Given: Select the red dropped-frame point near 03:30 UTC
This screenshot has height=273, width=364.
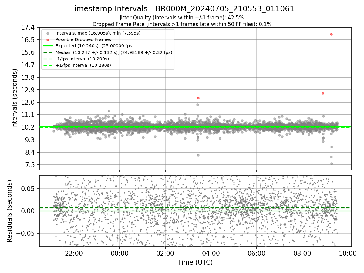Looking at the screenshot, I should (x=198, y=98).
